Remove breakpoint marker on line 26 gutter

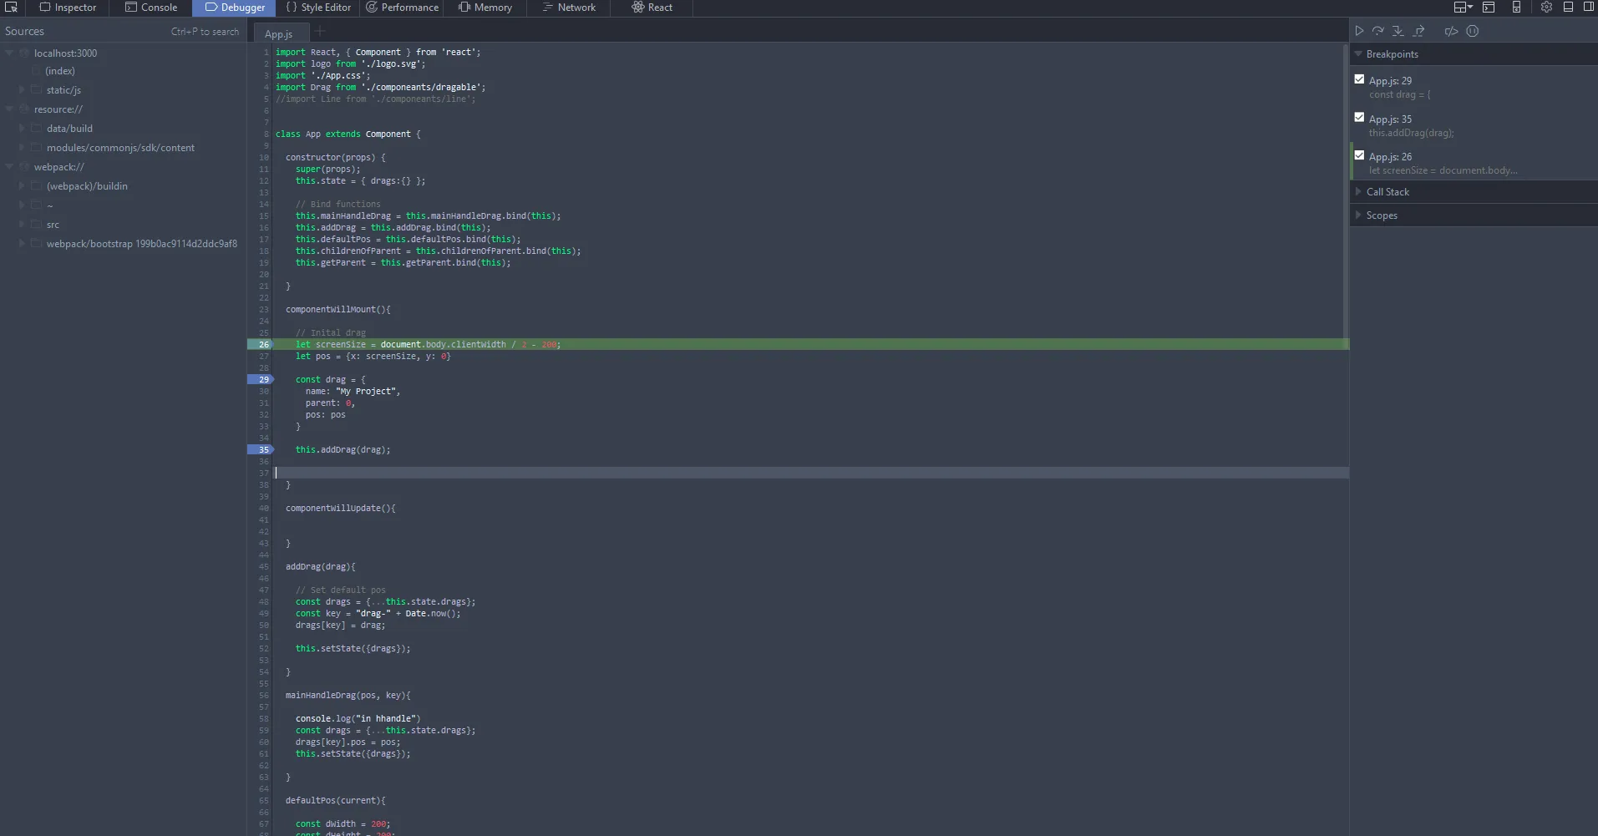point(261,344)
